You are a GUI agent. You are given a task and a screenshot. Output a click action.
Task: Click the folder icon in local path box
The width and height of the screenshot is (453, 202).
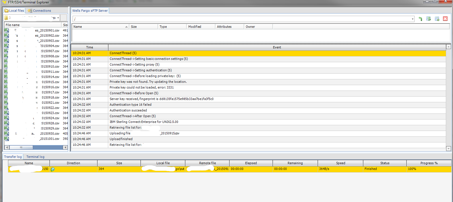(x=6, y=18)
